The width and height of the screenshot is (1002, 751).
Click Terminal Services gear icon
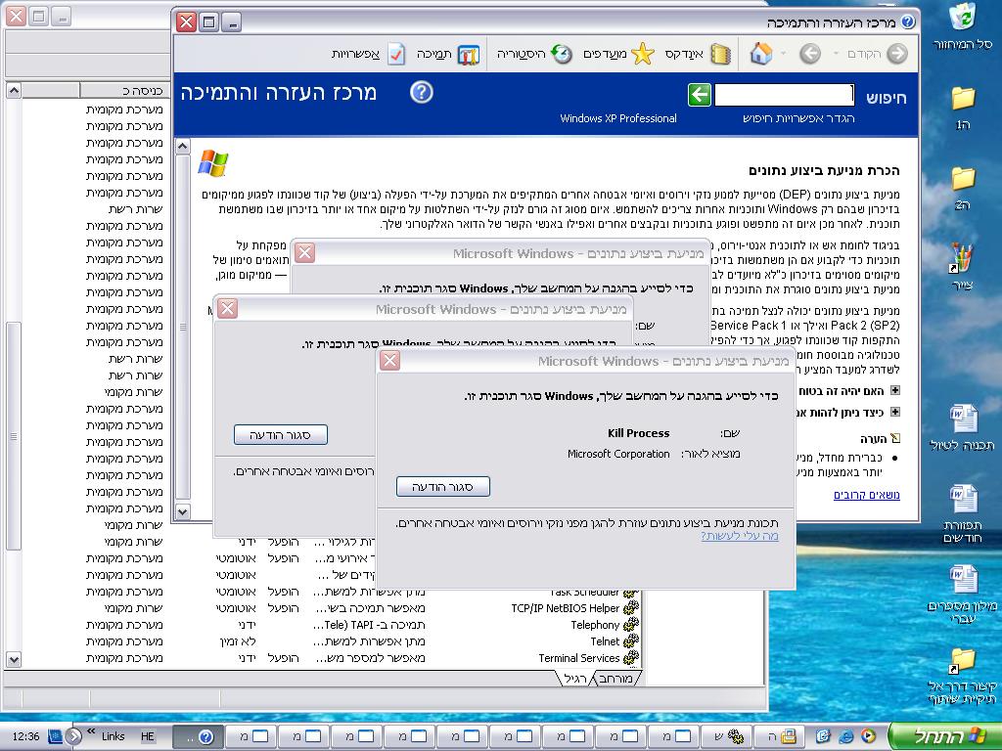click(x=631, y=658)
